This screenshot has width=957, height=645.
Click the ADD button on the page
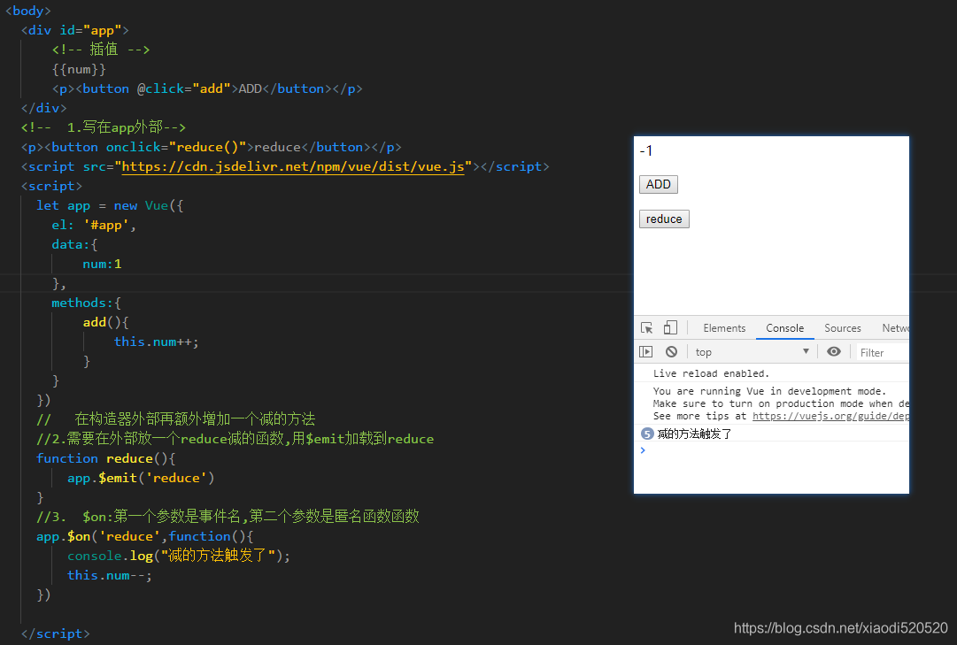tap(659, 184)
